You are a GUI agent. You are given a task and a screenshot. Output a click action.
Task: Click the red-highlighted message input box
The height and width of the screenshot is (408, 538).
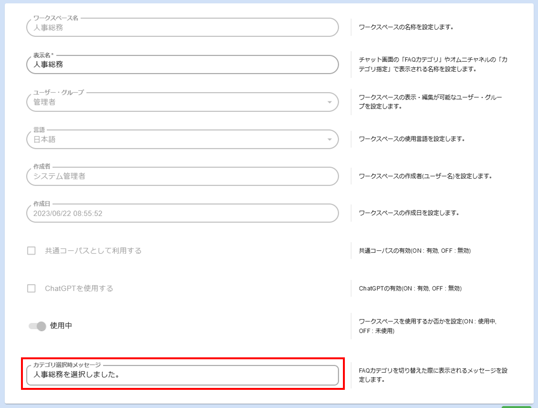click(x=181, y=376)
